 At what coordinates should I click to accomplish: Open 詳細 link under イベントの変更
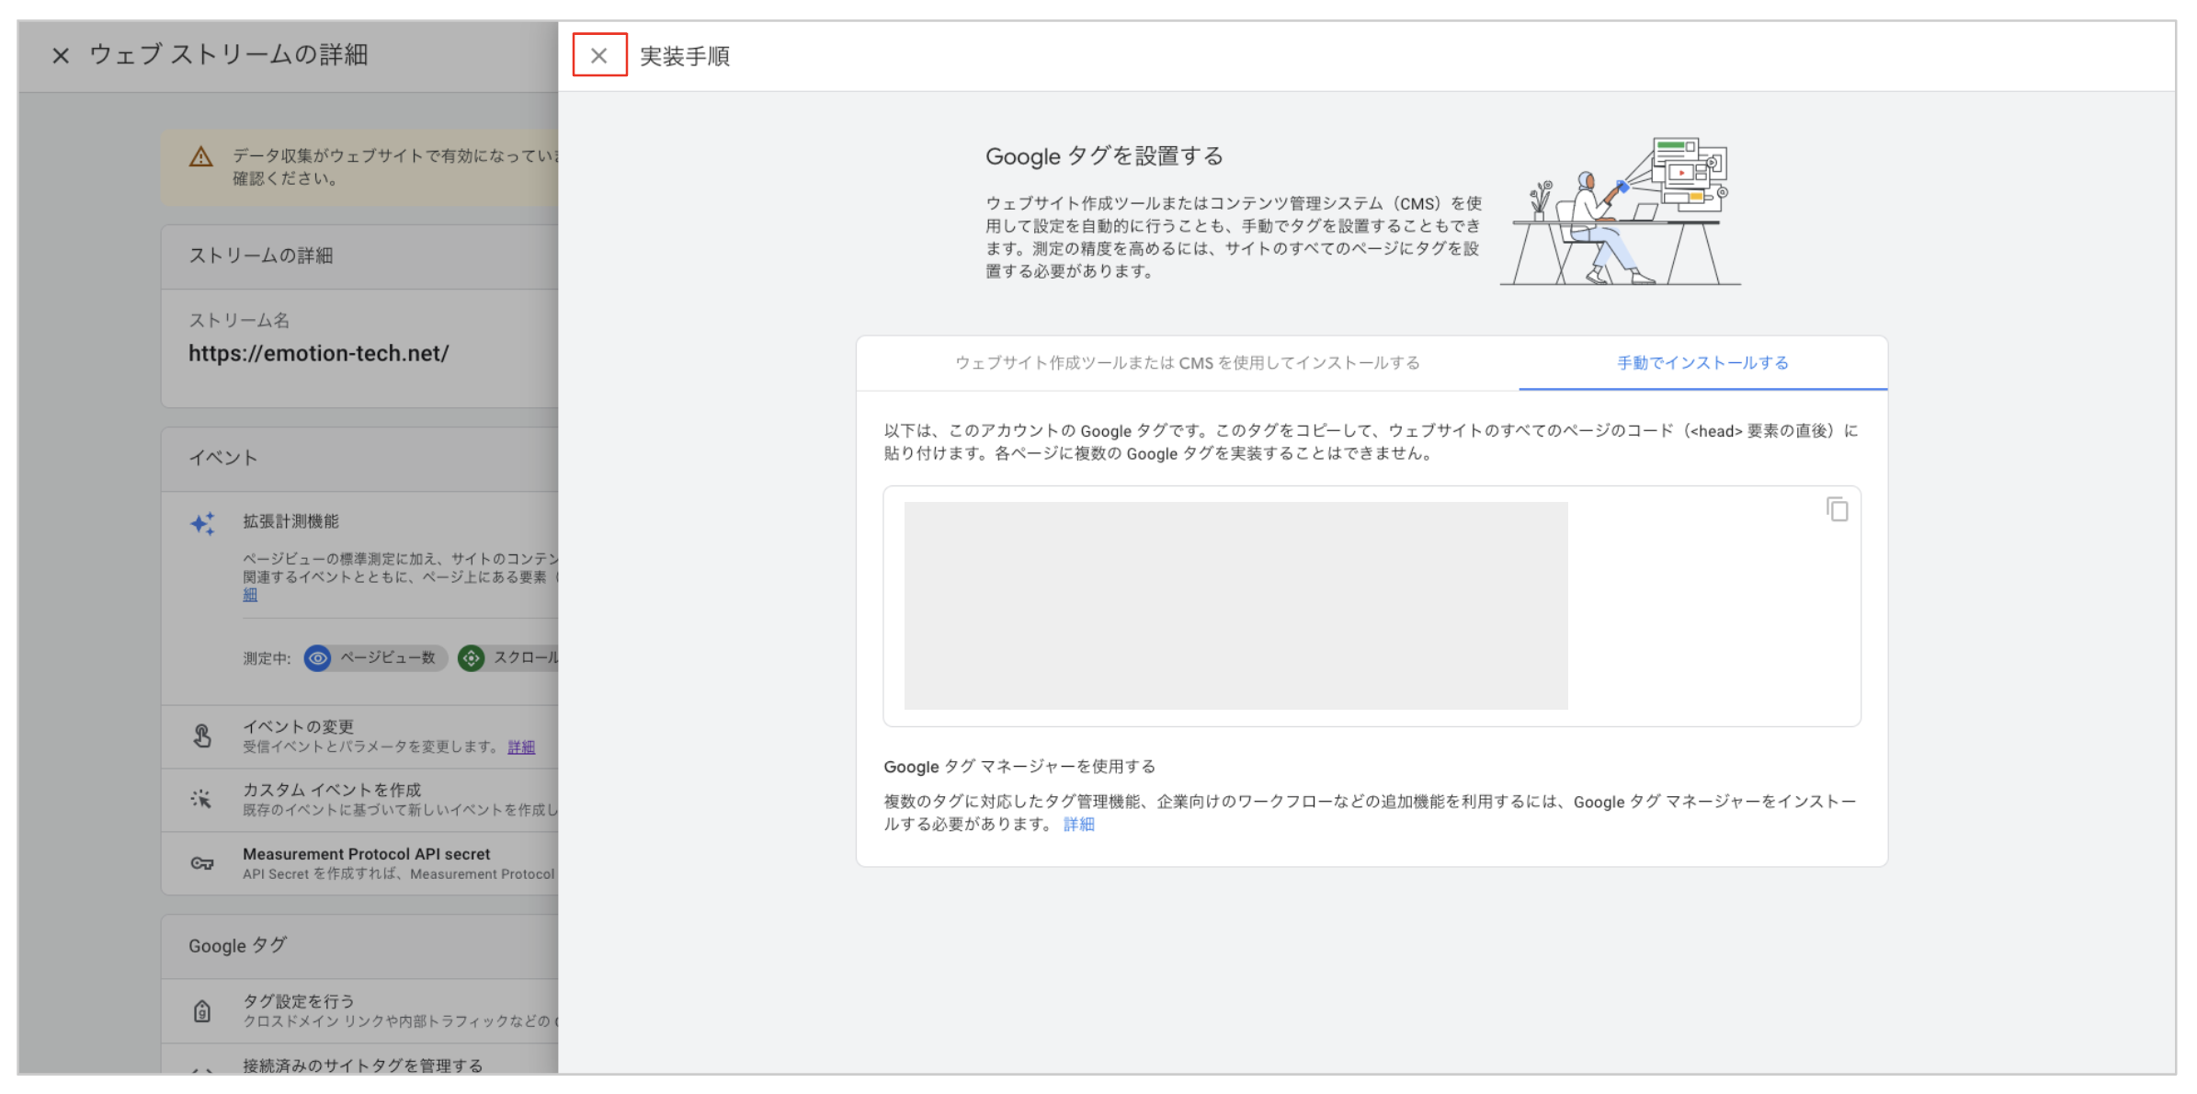(x=521, y=747)
